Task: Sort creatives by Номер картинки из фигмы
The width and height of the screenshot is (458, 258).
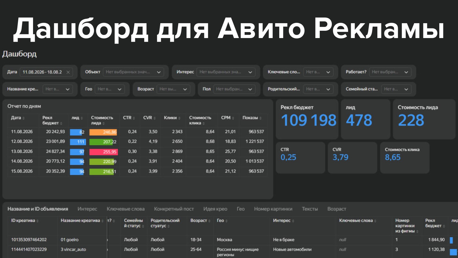Action: coord(407,226)
